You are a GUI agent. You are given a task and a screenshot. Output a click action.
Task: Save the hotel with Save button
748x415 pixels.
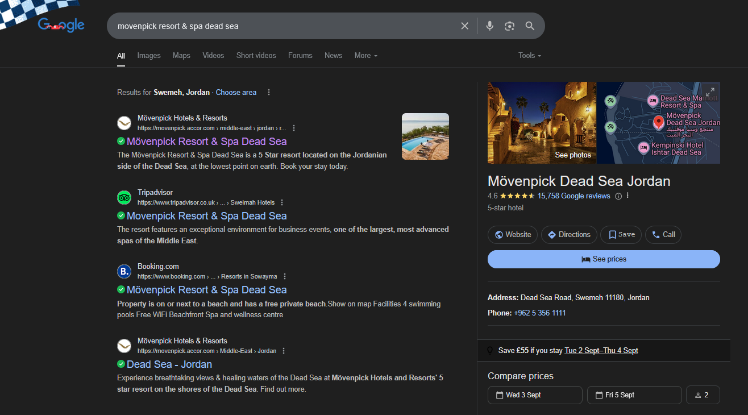coord(621,235)
